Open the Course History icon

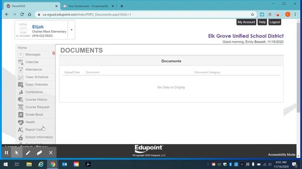21,100
